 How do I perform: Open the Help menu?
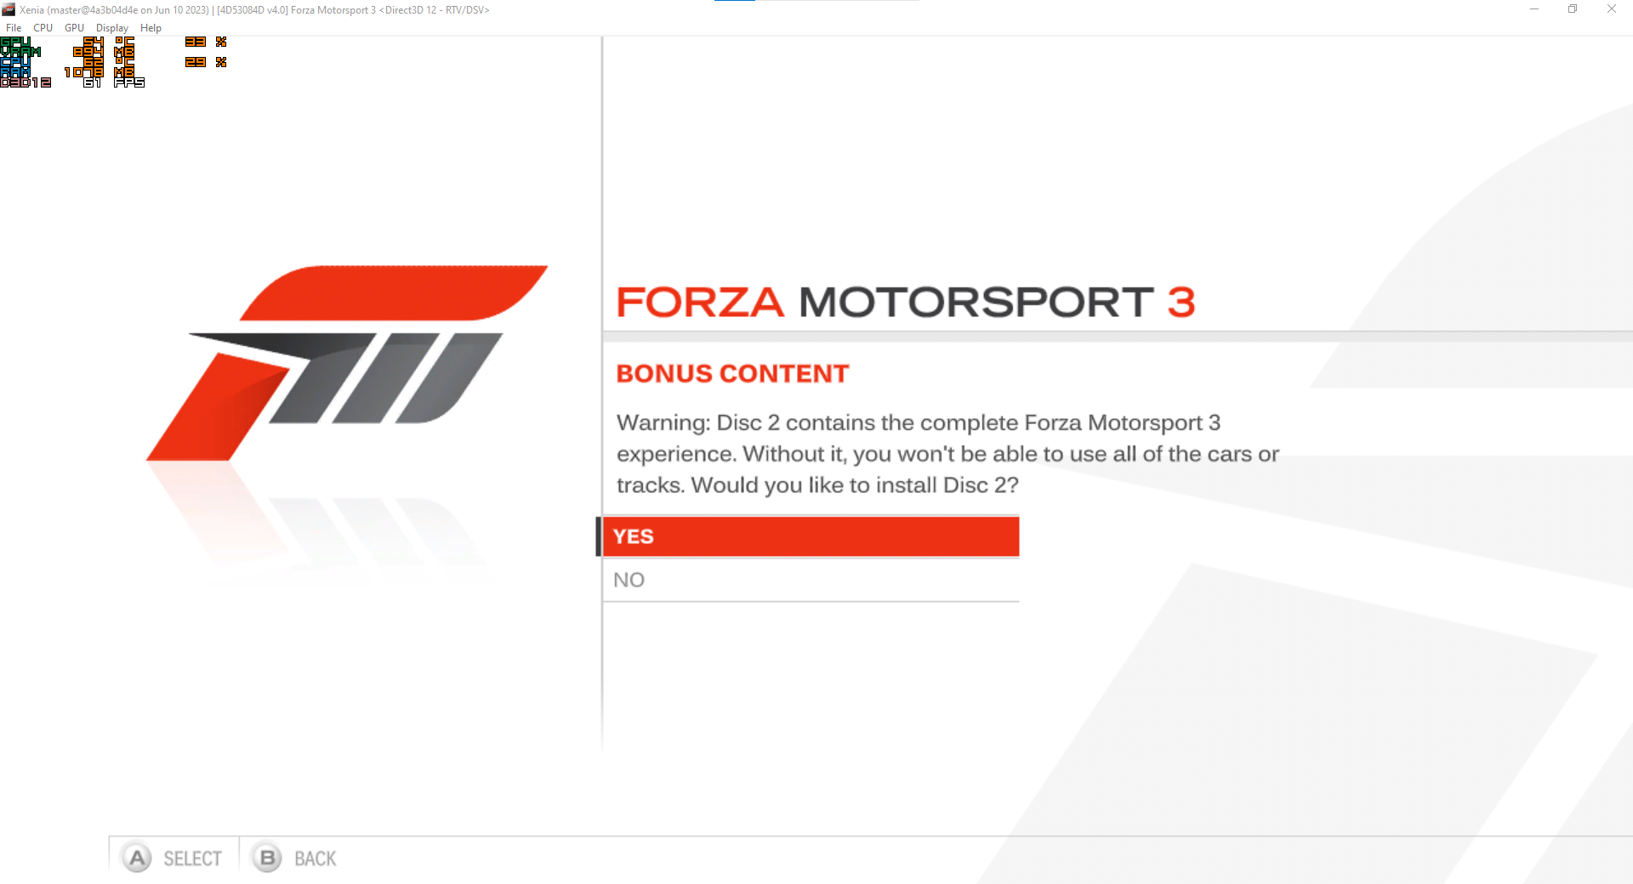151,27
